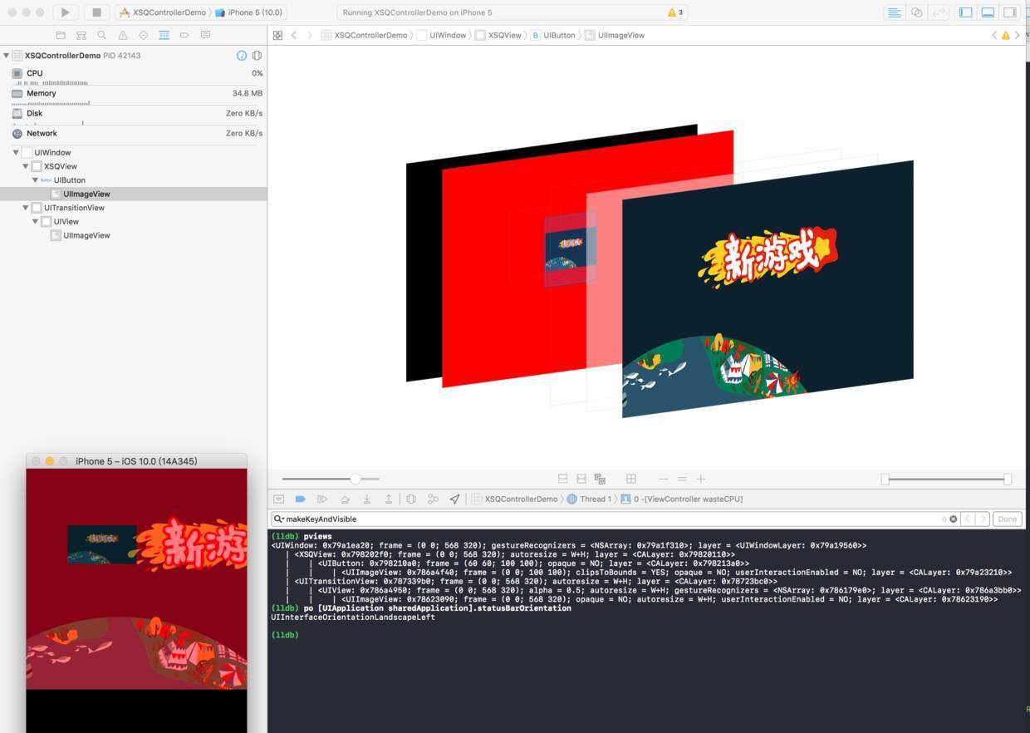Open the Find navigator magnifier icon
1030x733 pixels.
pos(101,35)
